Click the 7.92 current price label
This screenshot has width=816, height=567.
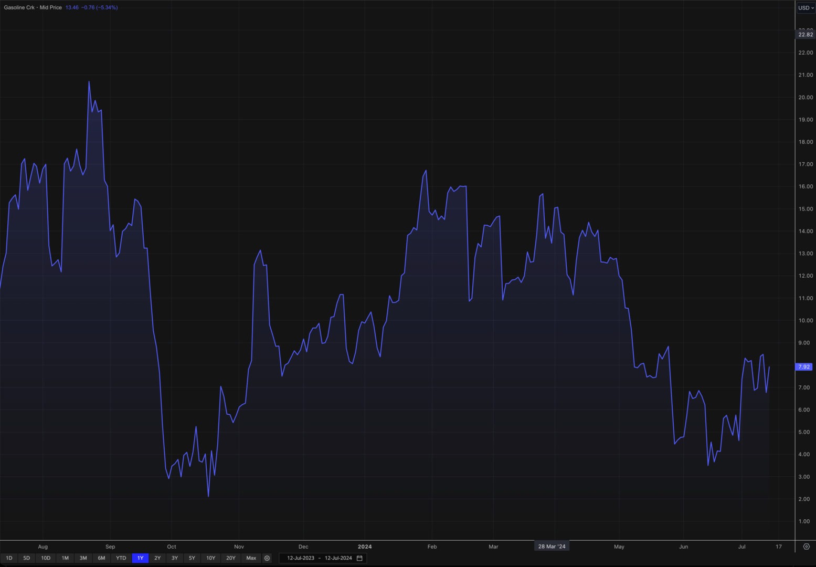coord(803,367)
